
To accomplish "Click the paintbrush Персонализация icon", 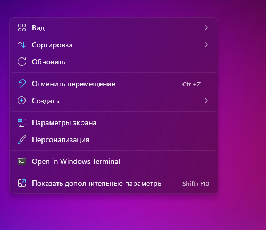I will (22, 139).
